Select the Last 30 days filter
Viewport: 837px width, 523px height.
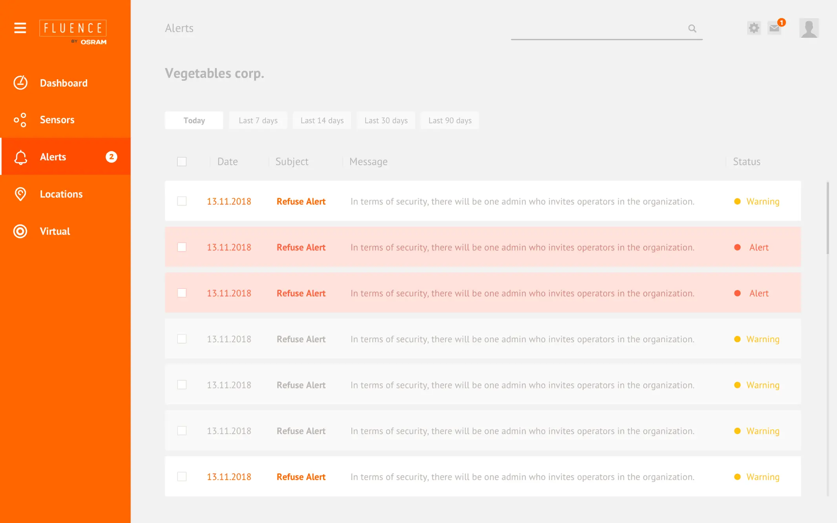(x=386, y=120)
